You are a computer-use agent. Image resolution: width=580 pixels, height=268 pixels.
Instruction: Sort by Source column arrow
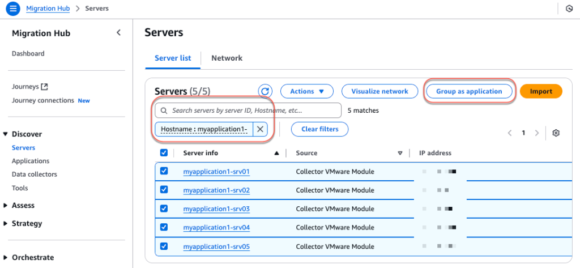(x=400, y=153)
